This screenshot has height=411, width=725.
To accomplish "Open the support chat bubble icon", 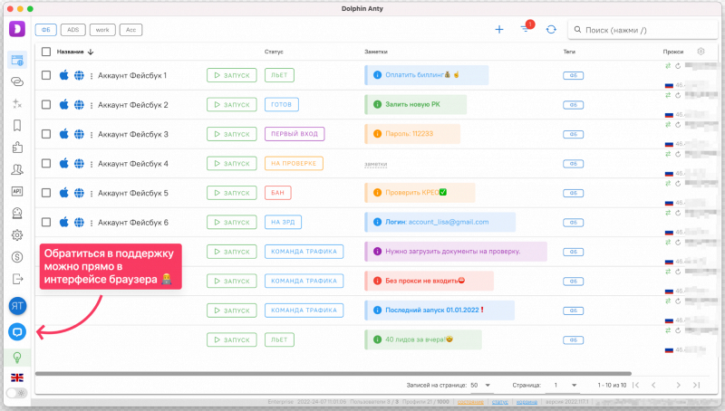I will [x=17, y=332].
